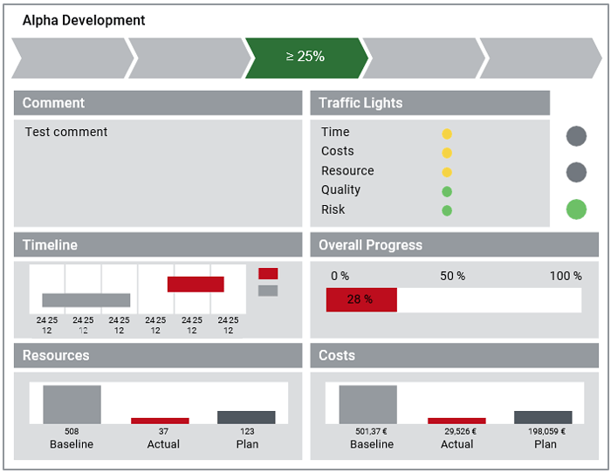Select the green ≥ 25% phase chevron
Screen dimensions: 611x473
pos(306,58)
